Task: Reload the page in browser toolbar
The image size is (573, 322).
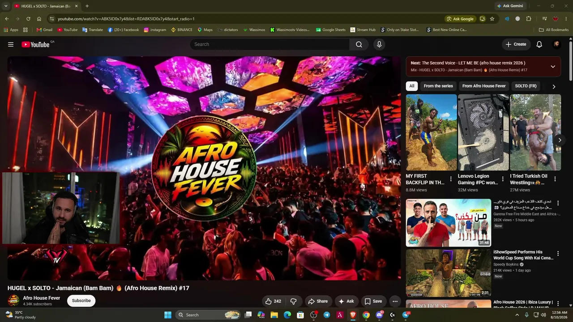Action: tap(28, 19)
